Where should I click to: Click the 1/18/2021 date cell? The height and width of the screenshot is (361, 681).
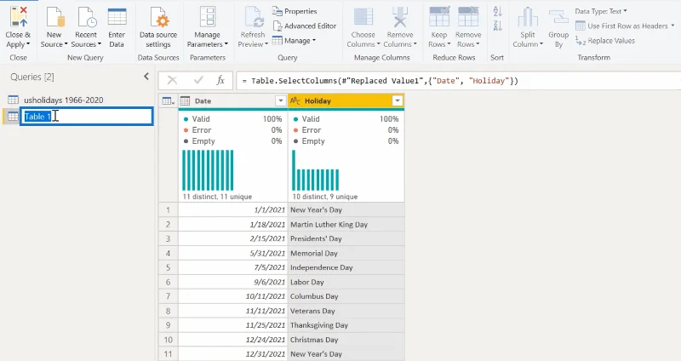(x=232, y=225)
